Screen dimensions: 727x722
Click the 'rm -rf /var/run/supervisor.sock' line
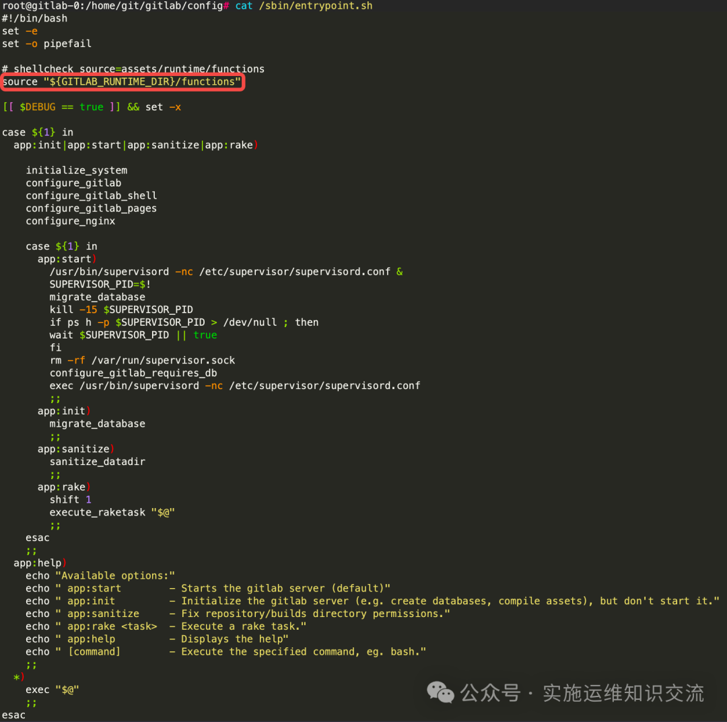(x=142, y=360)
